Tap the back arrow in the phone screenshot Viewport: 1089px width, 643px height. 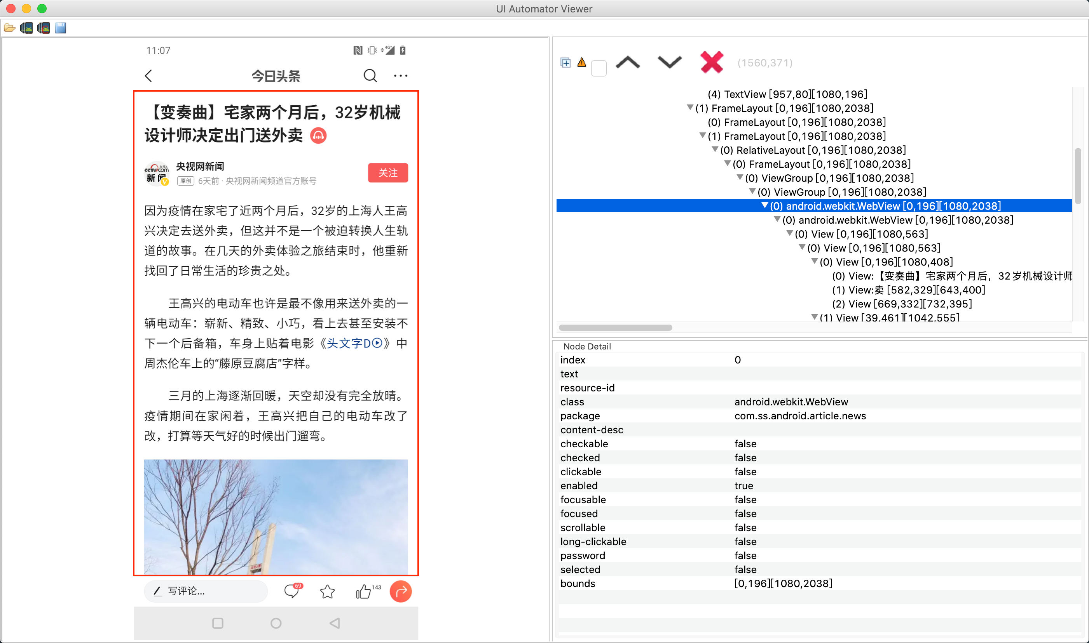[x=149, y=76]
